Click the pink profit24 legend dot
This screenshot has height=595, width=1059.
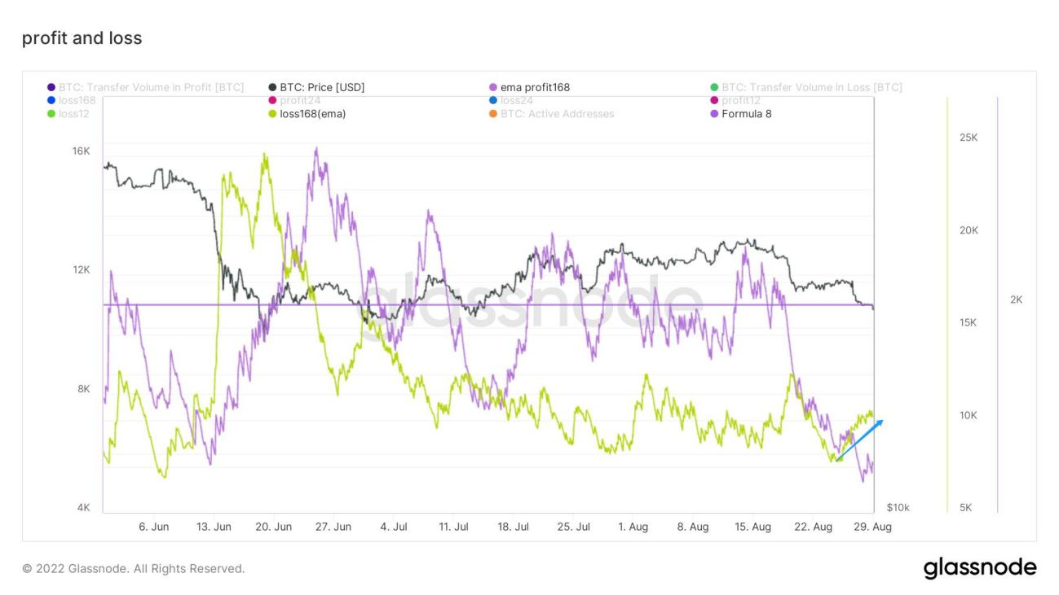click(273, 100)
